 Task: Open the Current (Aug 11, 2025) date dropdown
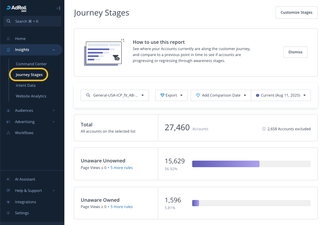pyautogui.click(x=281, y=95)
